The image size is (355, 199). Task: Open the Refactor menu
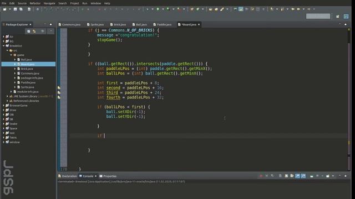click(x=35, y=3)
